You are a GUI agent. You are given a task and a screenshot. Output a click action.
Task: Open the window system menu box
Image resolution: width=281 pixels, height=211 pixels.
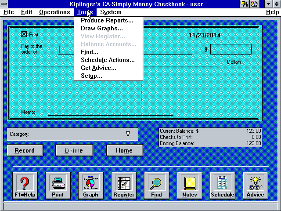[x=4, y=4]
